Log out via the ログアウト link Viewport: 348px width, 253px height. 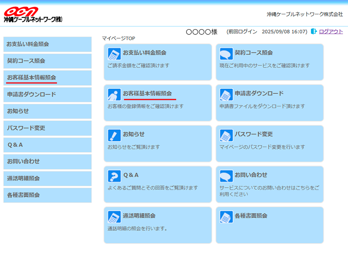point(331,32)
